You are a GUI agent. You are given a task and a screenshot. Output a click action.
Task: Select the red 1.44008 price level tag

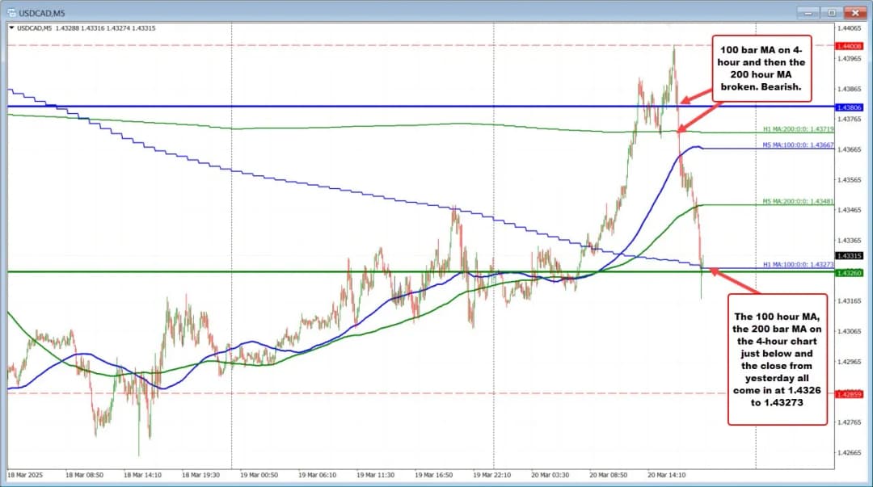click(x=850, y=46)
